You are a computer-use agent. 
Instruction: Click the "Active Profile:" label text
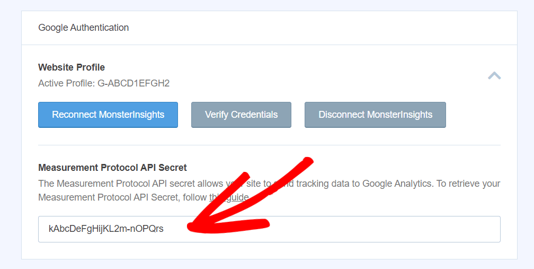coord(67,83)
